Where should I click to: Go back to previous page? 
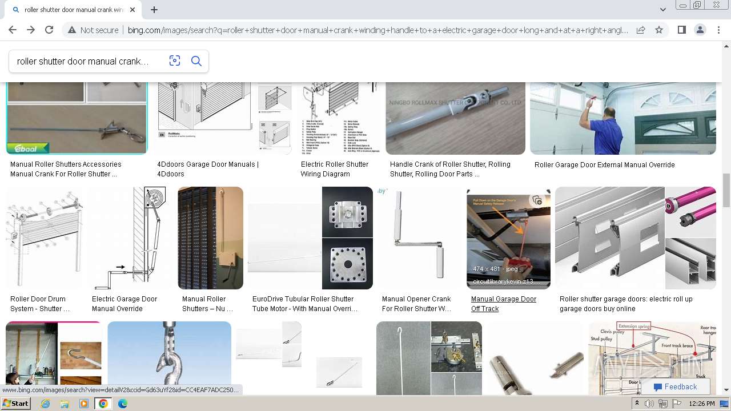[x=13, y=30]
